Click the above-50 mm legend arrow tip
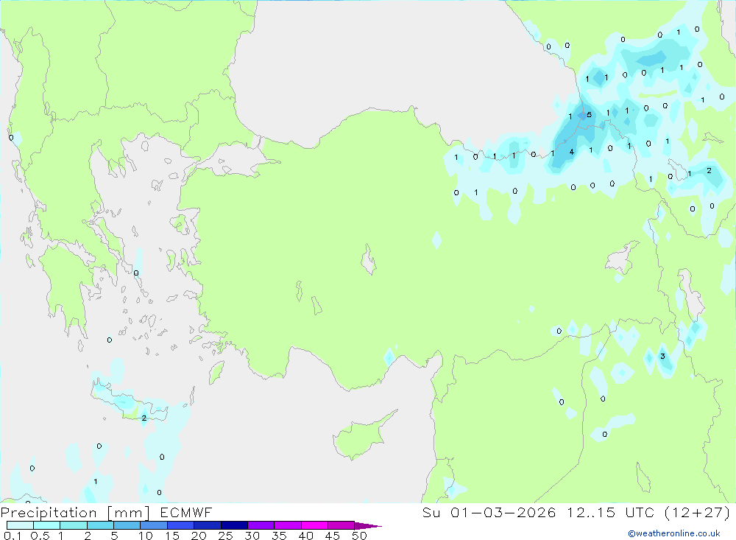Image resolution: width=736 pixels, height=540 pixels. tap(368, 526)
